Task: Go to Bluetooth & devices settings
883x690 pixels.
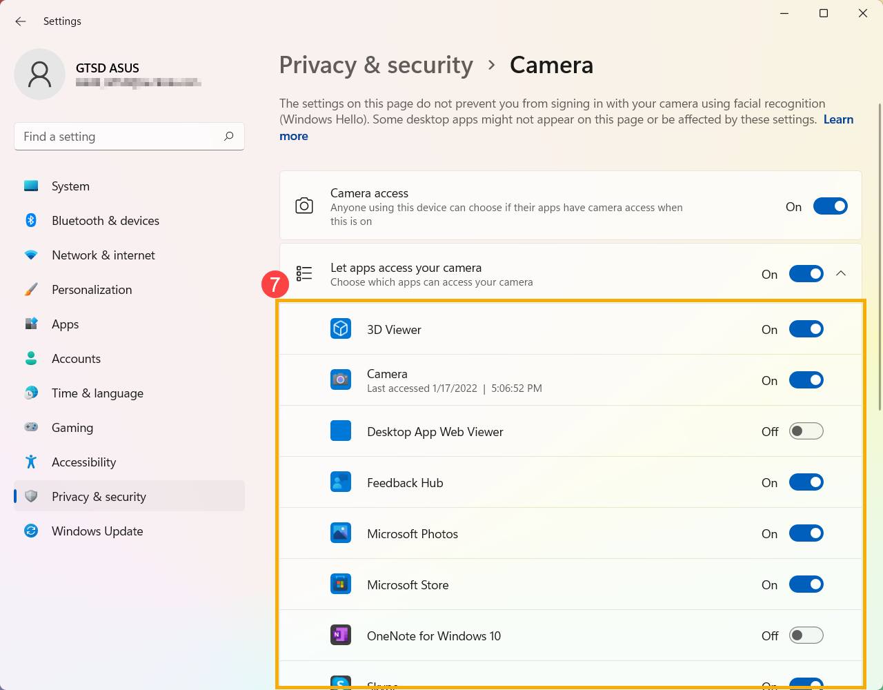Action: point(129,220)
